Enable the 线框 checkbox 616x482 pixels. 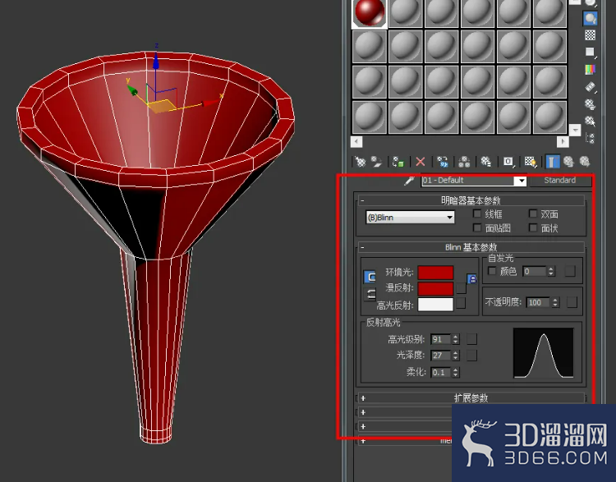click(477, 213)
